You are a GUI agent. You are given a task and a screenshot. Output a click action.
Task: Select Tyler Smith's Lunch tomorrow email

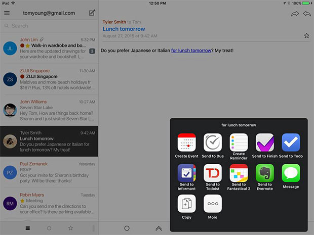tap(49, 141)
